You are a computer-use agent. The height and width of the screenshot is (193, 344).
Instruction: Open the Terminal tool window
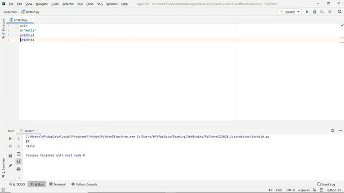58,184
